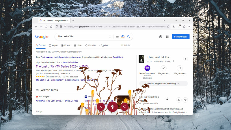Screen dimensions: 231x130
Task: Open the on-screen keyboard input tool
Action: pyautogui.click(x=117, y=37)
